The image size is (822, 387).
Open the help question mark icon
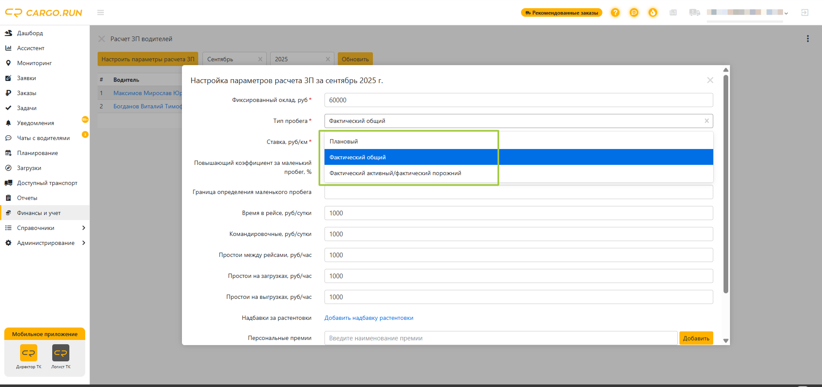tap(615, 13)
